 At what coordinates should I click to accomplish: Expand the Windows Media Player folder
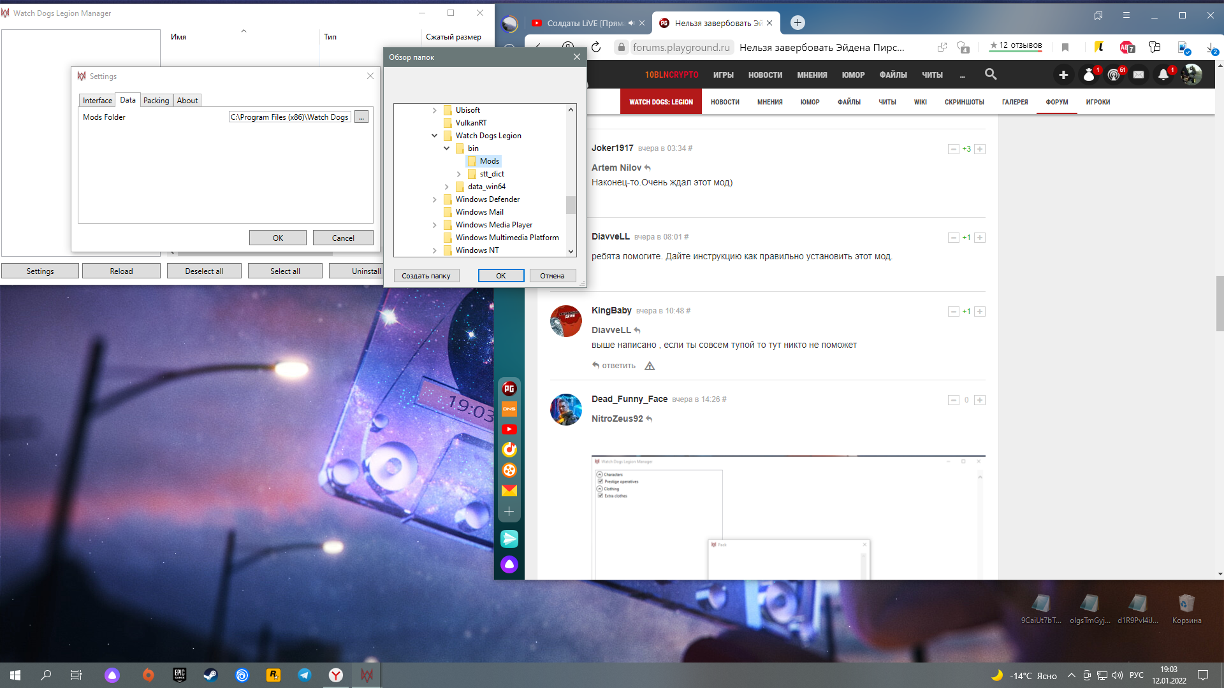tap(434, 225)
